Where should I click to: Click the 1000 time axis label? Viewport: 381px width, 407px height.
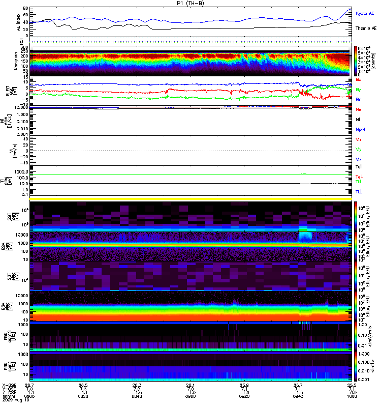click(352, 396)
